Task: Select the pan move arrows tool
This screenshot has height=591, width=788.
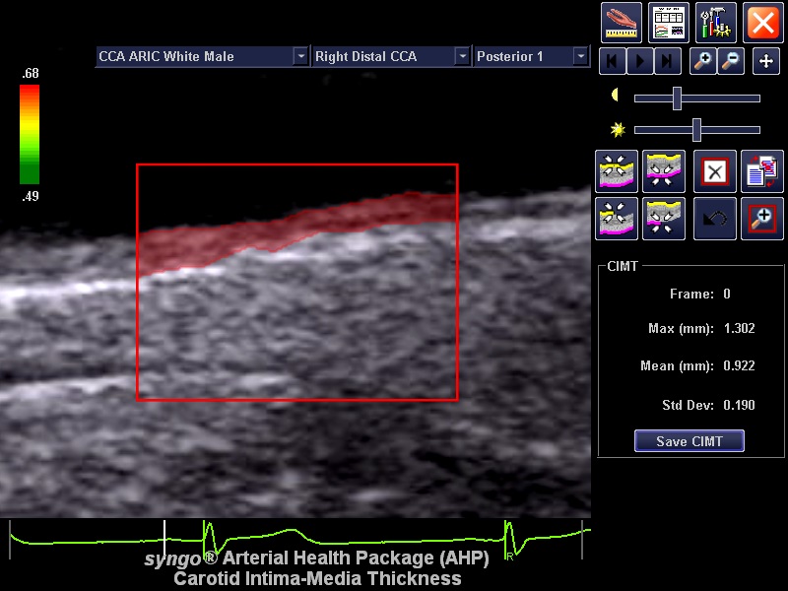Action: (766, 61)
